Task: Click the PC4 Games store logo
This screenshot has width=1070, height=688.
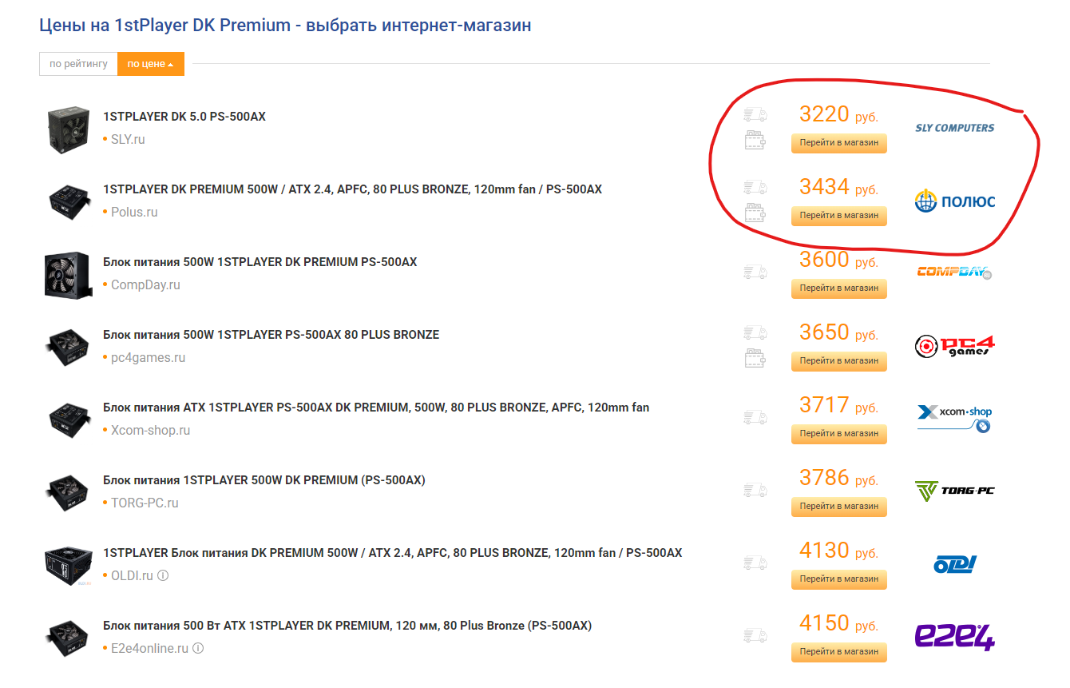Action: click(954, 346)
